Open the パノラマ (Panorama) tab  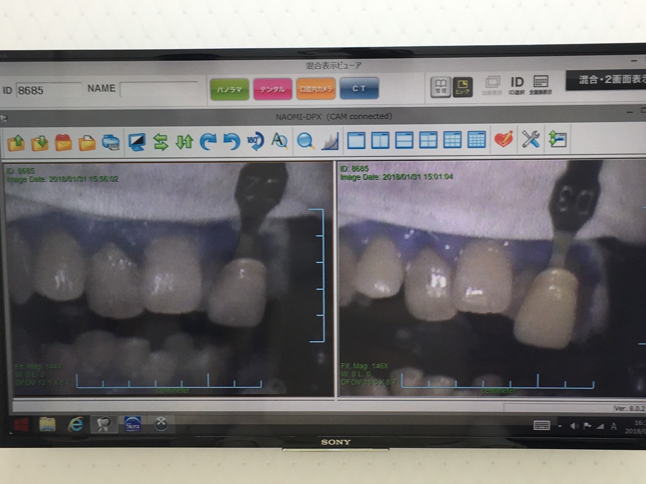pos(229,89)
